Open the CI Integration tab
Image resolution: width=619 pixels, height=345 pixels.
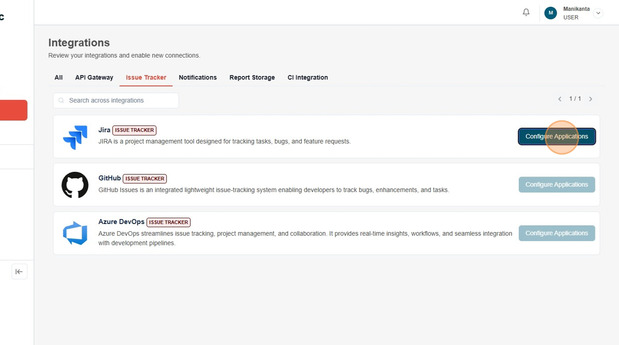(308, 77)
